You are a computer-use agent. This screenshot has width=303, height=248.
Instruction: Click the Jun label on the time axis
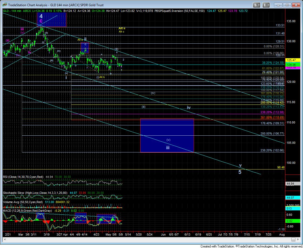[x=164, y=234]
